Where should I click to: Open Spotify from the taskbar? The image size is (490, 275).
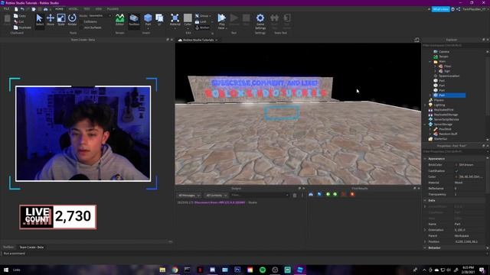263,270
